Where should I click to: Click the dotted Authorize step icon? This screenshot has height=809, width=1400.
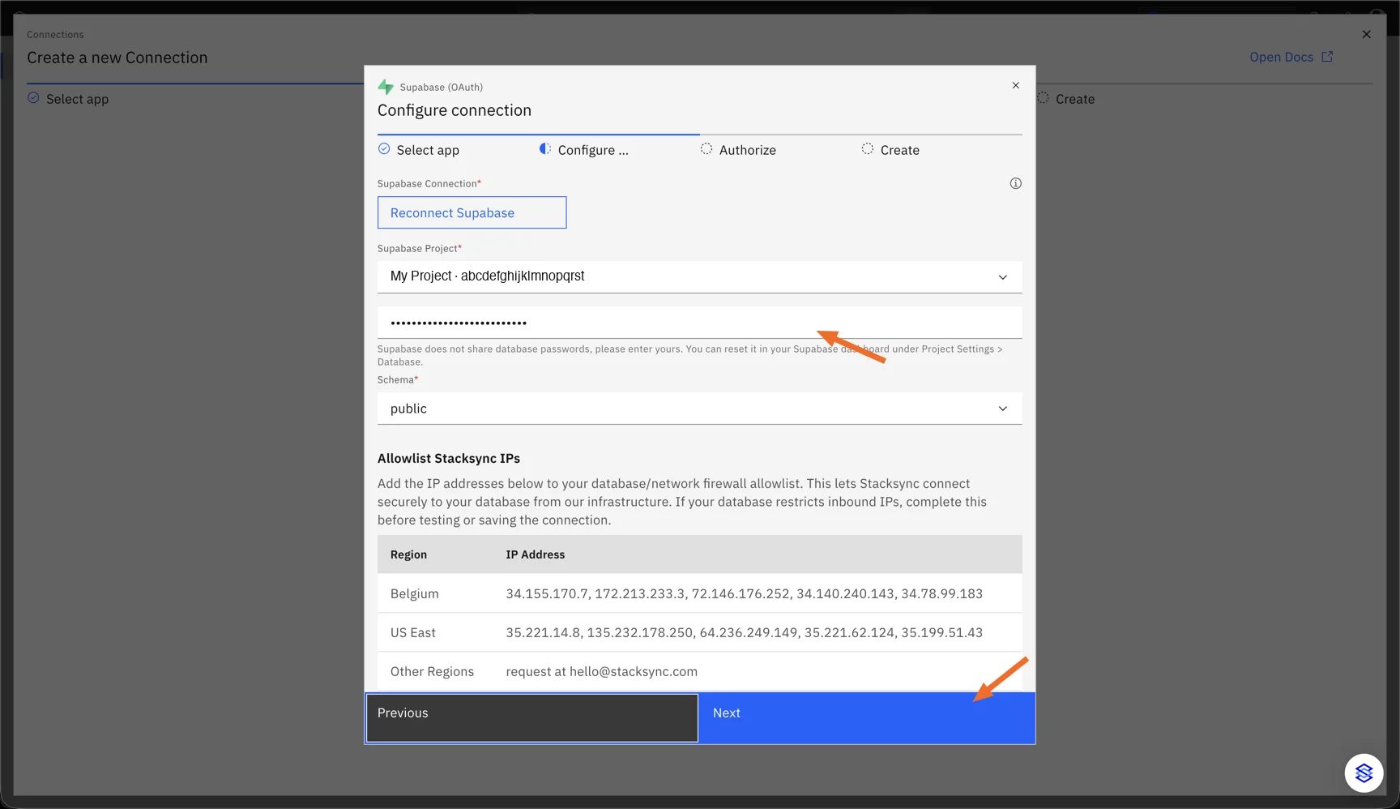pos(706,149)
